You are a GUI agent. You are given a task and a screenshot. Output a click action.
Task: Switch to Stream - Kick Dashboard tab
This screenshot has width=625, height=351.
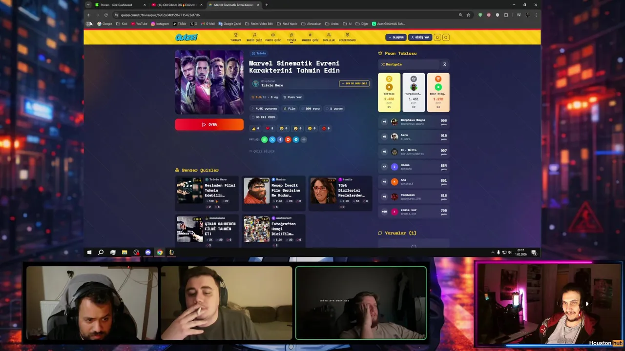pyautogui.click(x=120, y=5)
